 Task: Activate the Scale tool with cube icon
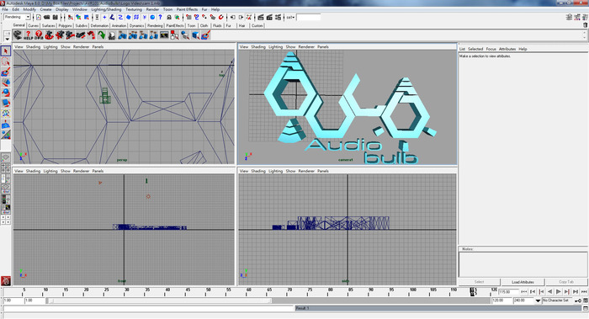(x=6, y=103)
